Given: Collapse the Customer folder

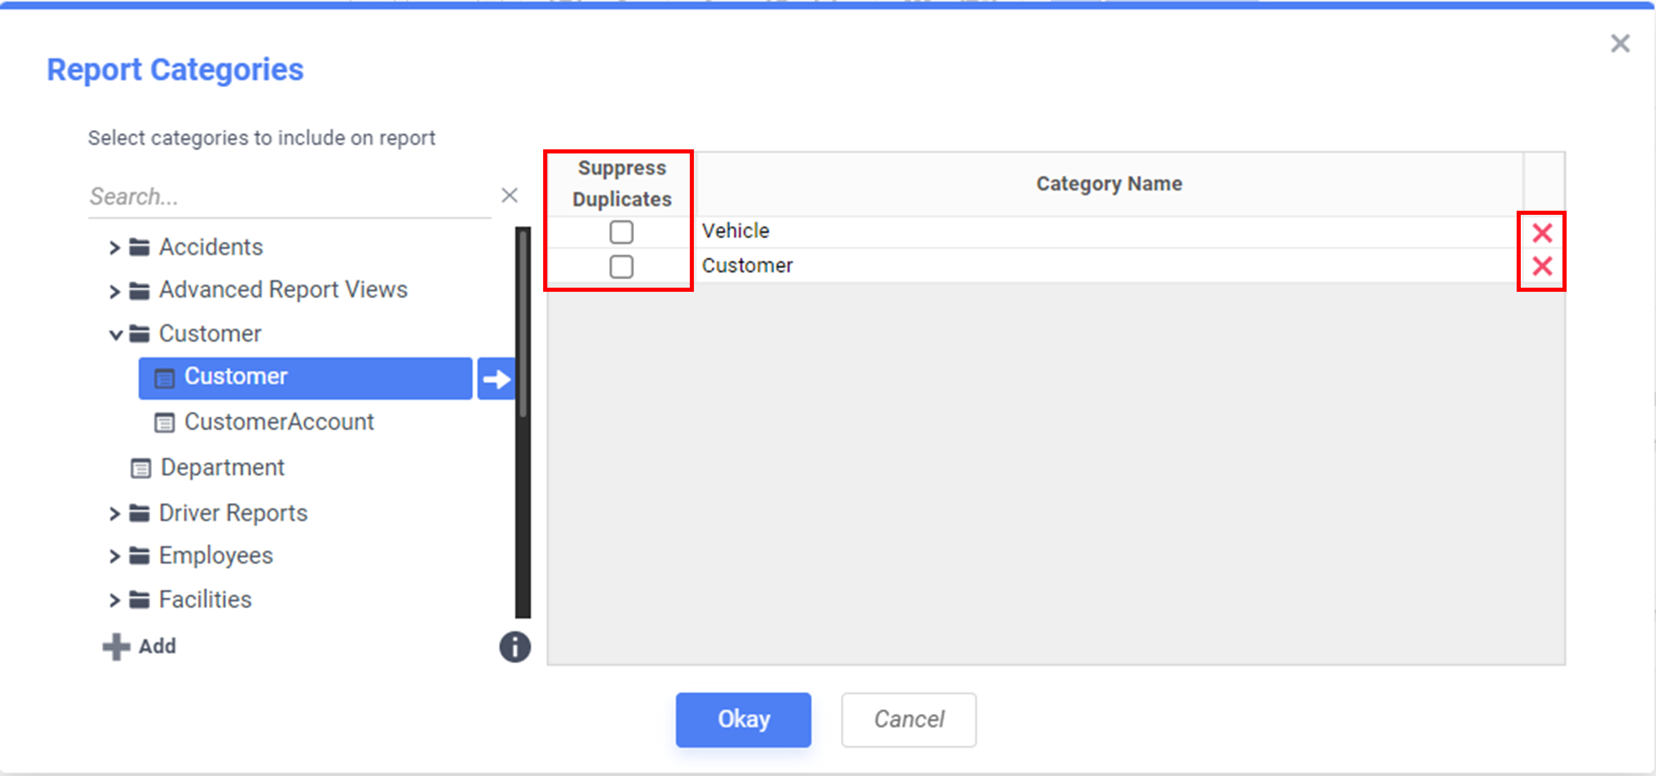Looking at the screenshot, I should [115, 334].
